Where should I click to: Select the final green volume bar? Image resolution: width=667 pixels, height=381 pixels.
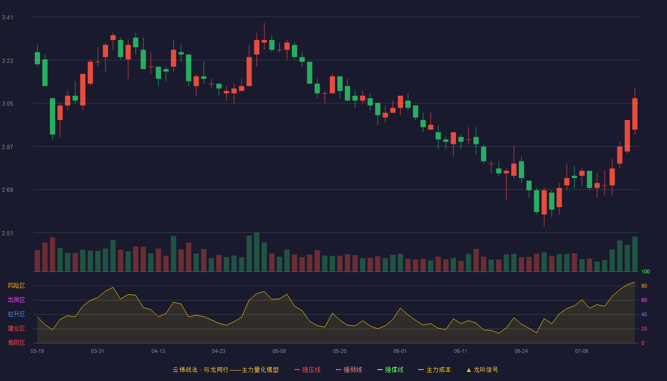(635, 254)
